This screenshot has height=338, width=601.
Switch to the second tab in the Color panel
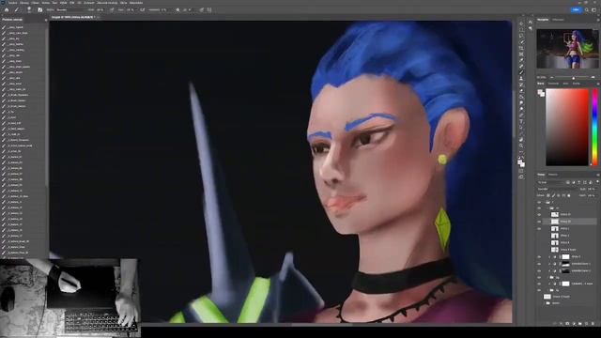pyautogui.click(x=553, y=84)
